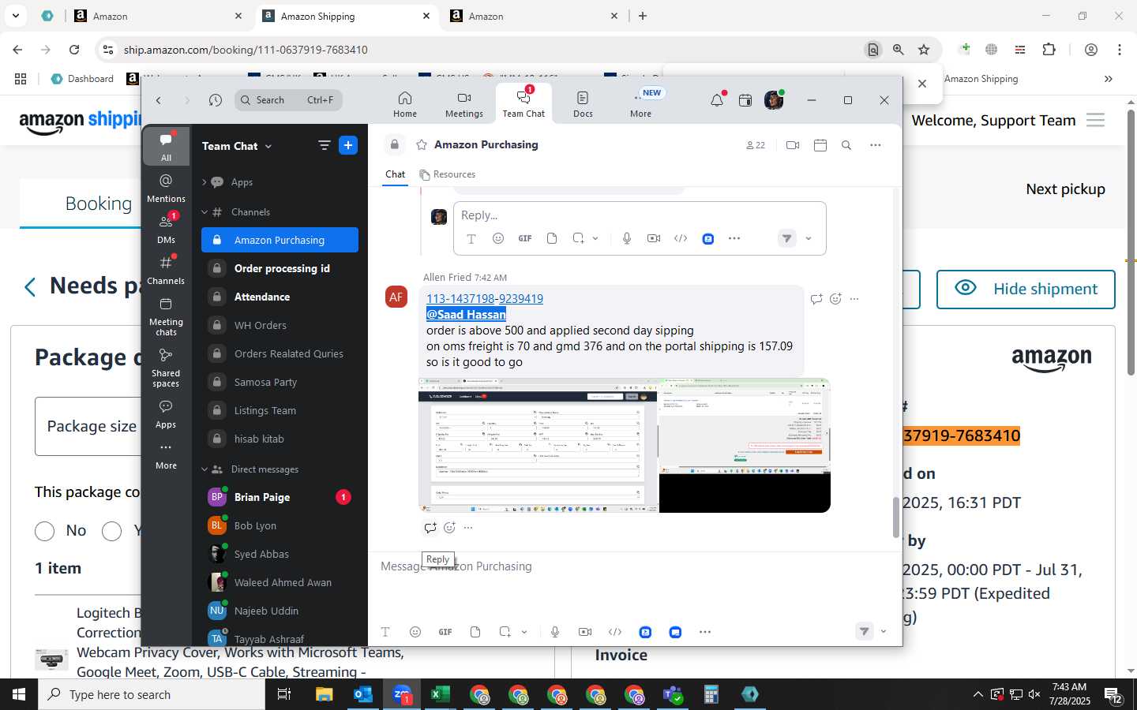Open Excel from the taskbar
The image size is (1137, 710).
tap(440, 694)
